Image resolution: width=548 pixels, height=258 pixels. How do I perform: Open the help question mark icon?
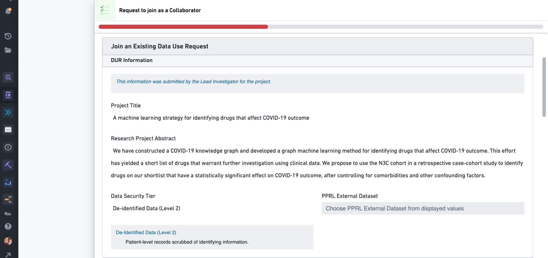point(8,226)
